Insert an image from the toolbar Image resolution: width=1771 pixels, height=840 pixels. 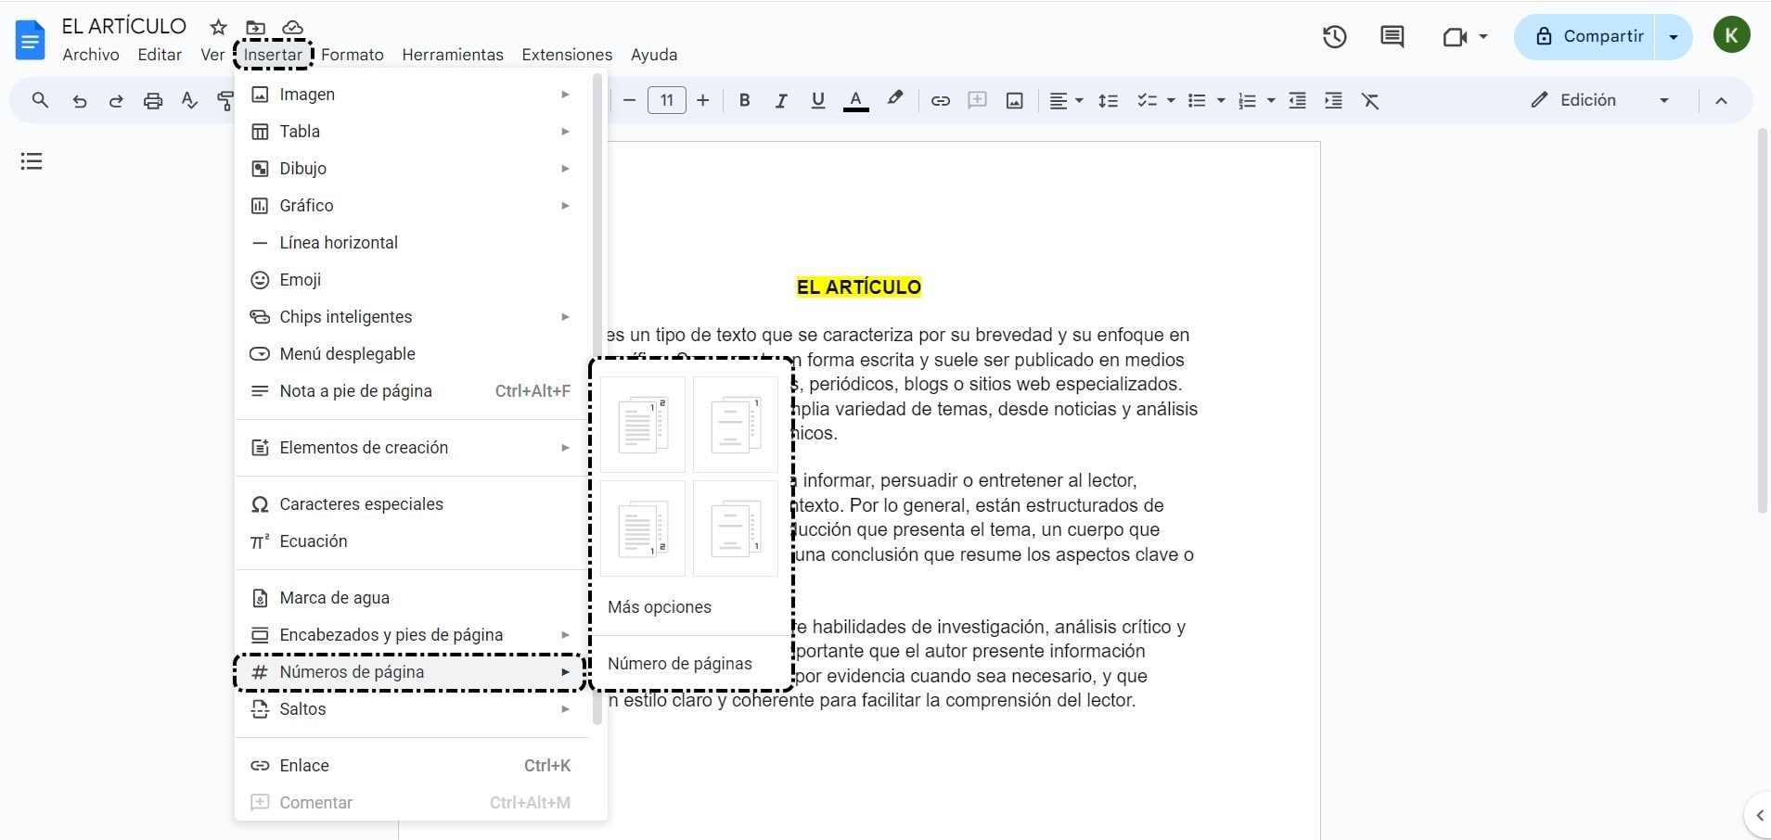(1015, 100)
